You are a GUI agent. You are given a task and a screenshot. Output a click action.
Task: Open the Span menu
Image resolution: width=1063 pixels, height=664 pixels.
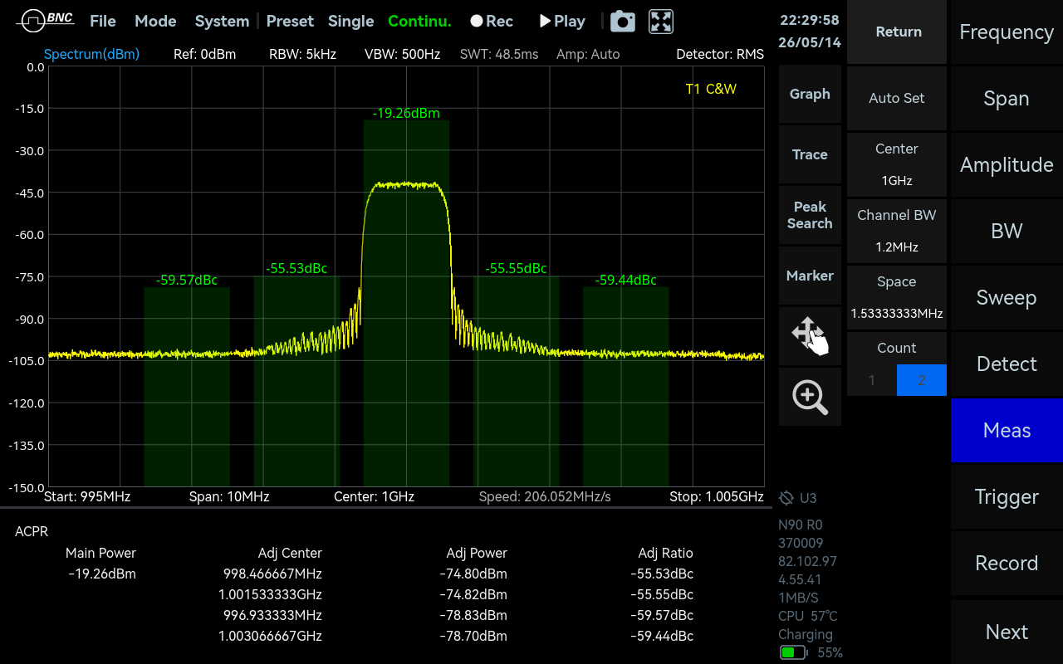(1007, 98)
